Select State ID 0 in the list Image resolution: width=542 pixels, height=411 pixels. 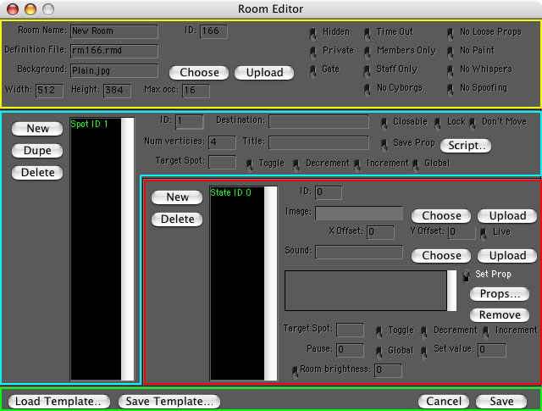230,193
